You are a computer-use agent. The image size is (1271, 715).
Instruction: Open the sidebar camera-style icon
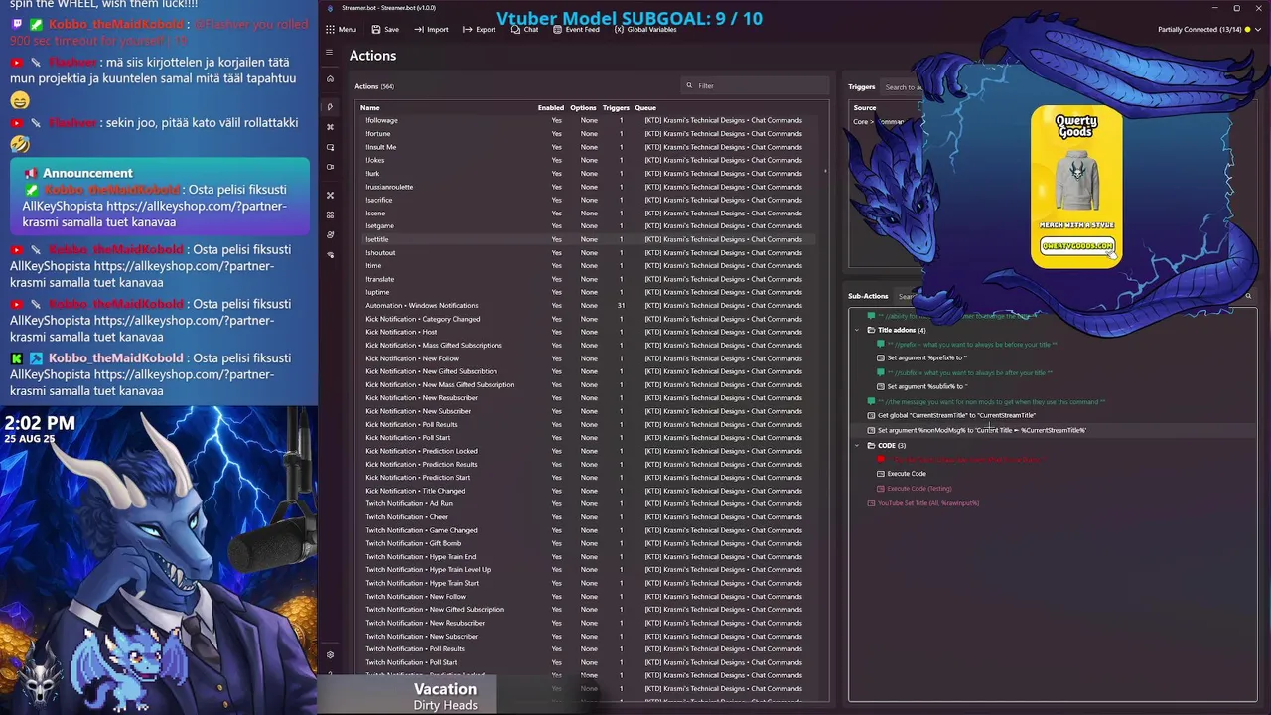[330, 167]
